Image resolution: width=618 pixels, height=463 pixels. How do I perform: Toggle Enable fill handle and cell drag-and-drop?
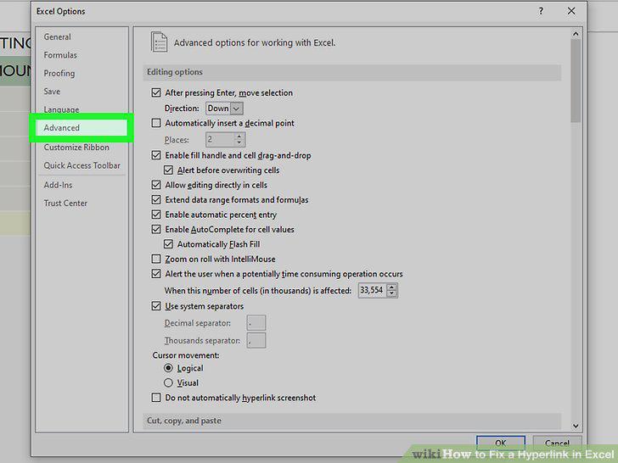click(156, 155)
